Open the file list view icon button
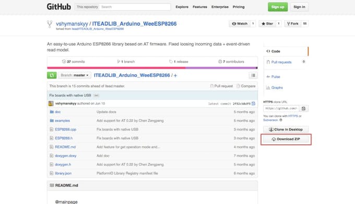This screenshot has width=355, height=204. [253, 75]
